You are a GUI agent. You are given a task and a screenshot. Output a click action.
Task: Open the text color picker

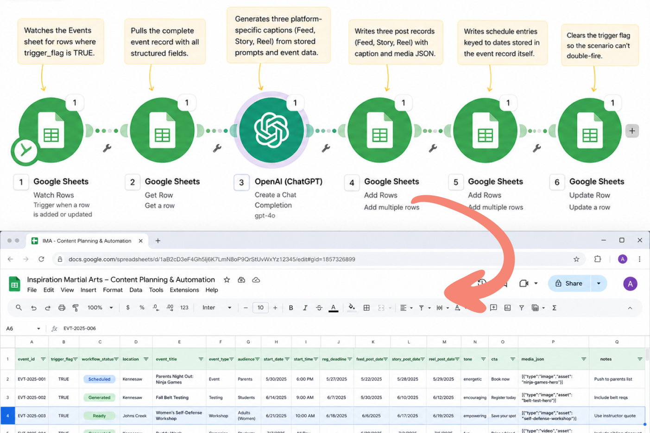pos(333,308)
